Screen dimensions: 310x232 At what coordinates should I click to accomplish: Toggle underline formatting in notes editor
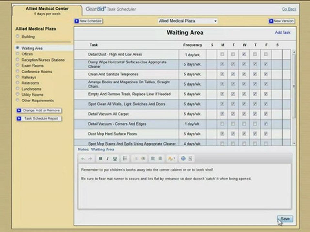pos(115,159)
